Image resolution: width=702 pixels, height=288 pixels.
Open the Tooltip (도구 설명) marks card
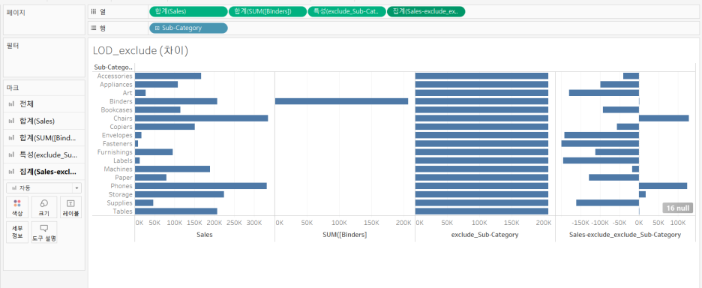click(43, 232)
